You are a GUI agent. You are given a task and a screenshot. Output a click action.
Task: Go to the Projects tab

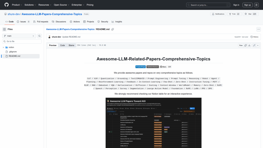[89, 22]
